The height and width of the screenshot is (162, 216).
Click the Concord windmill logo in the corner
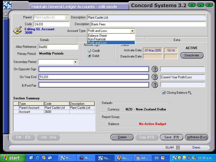pyautogui.click(x=7, y=5)
